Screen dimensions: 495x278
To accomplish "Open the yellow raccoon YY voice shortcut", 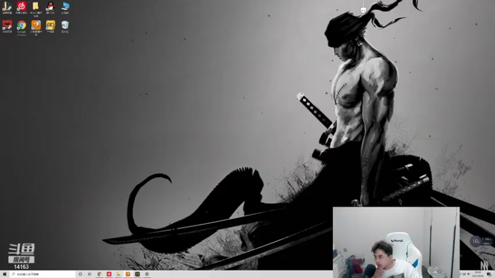I will click(51, 27).
